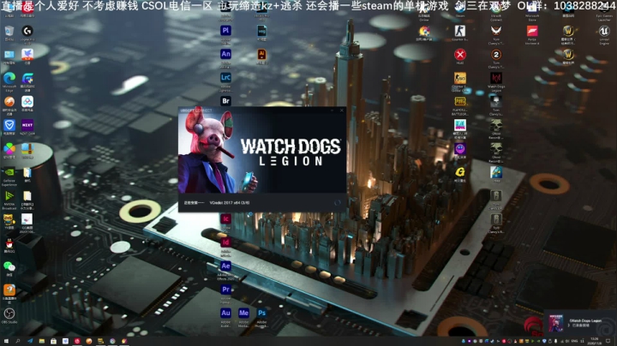The image size is (617, 346).
Task: Click the Windows Start button
Action: [6, 341]
